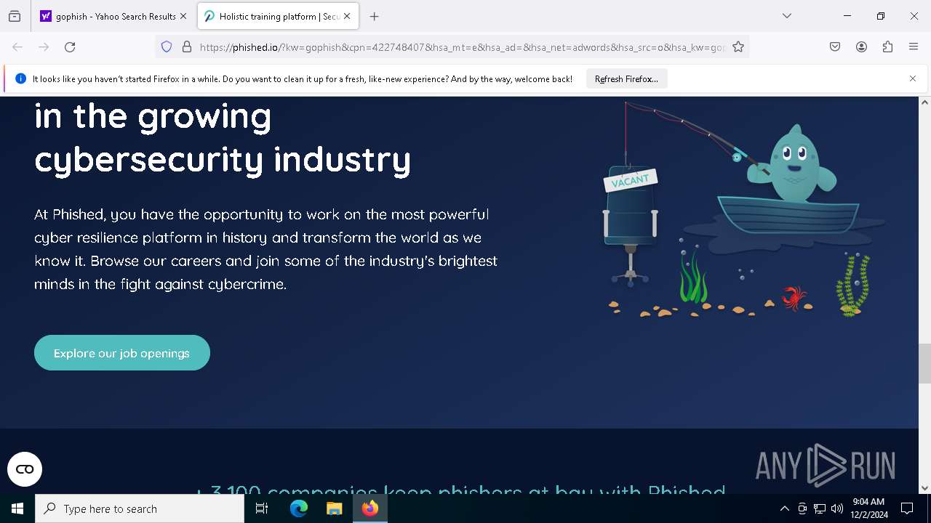Open the Windows Start menu
The height and width of the screenshot is (523, 931).
click(17, 508)
